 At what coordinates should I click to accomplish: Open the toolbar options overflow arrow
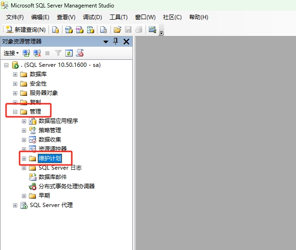(x=161, y=33)
